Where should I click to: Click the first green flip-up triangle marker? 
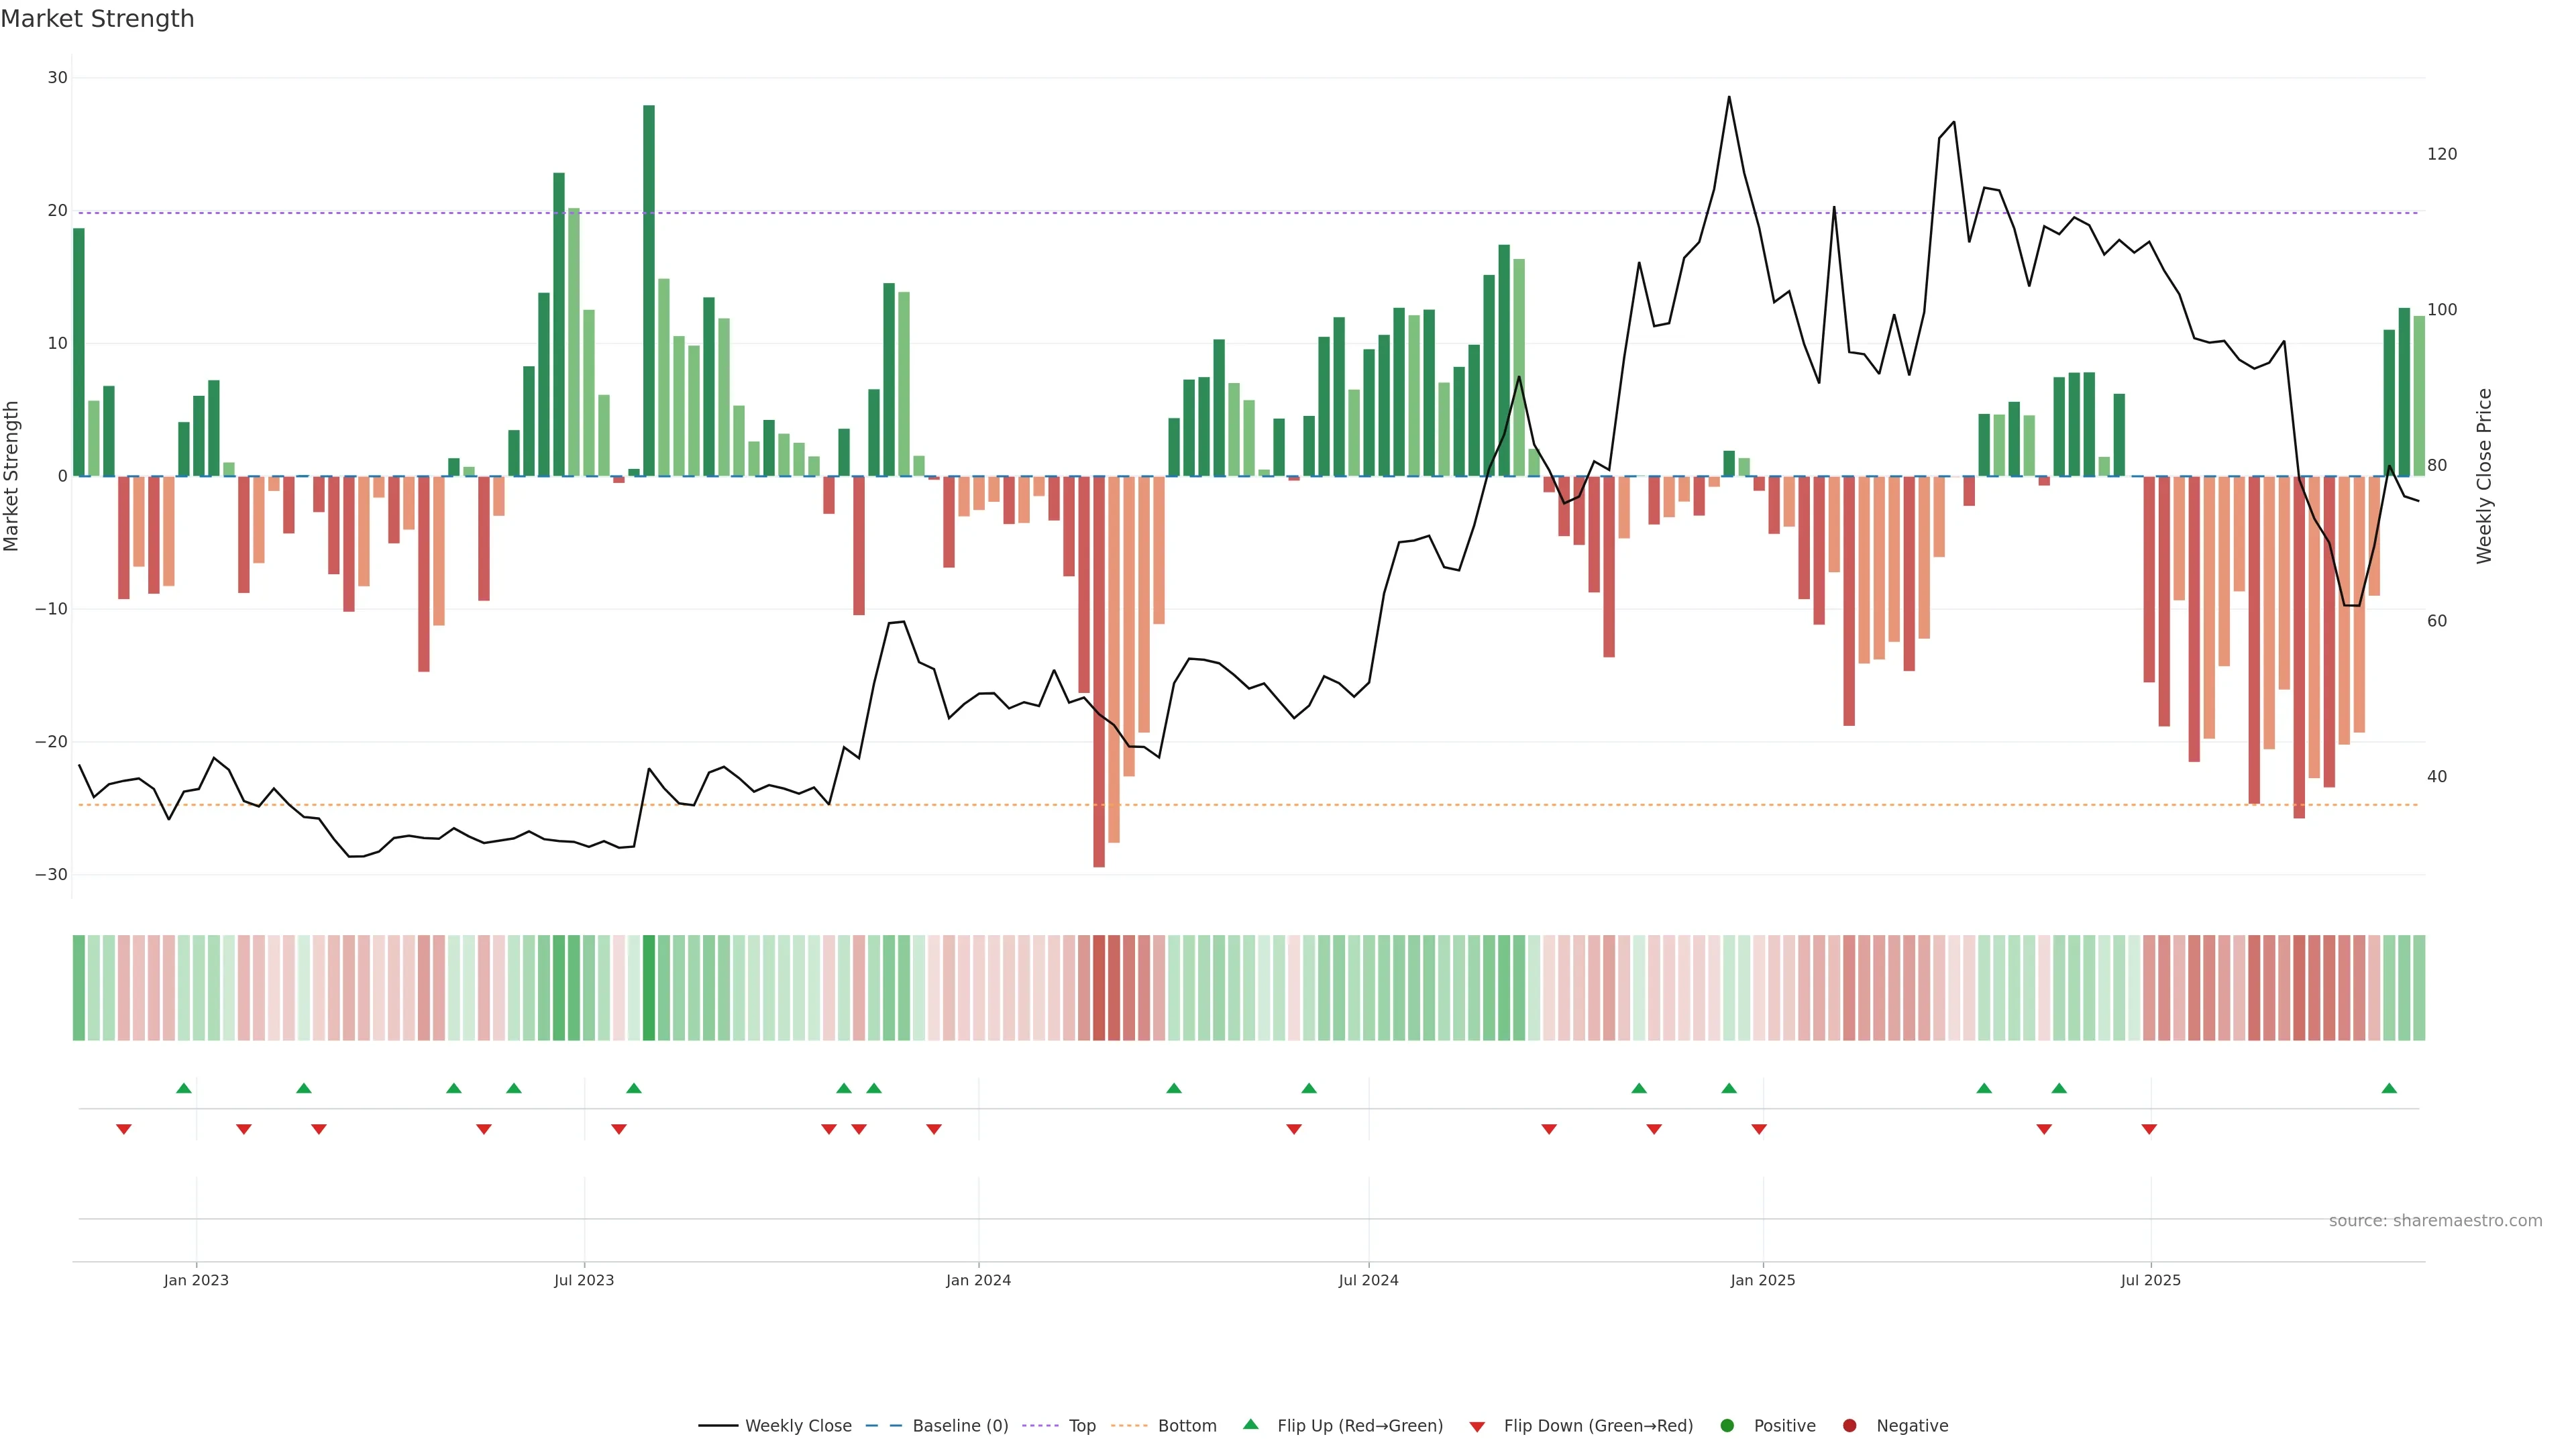184,1088
